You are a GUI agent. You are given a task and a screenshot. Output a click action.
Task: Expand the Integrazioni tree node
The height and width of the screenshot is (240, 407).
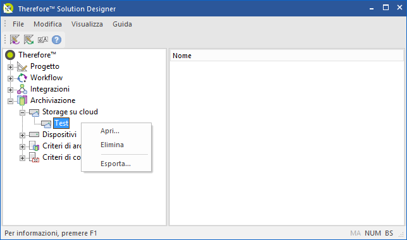tap(10, 90)
